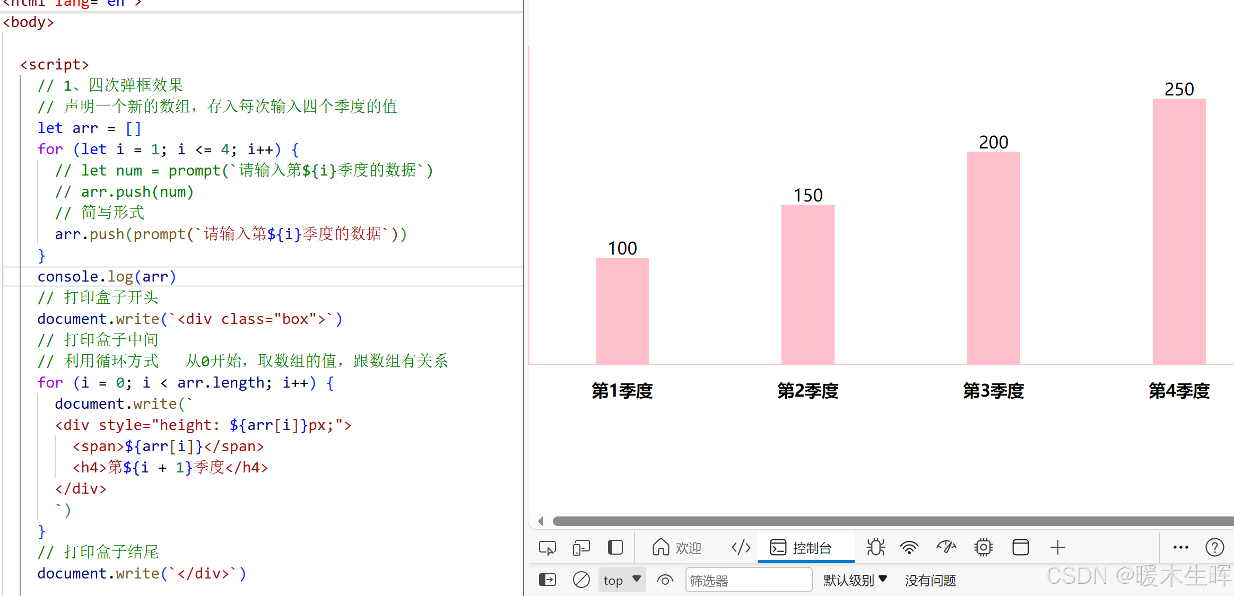The height and width of the screenshot is (596, 1234).
Task: Click the 没有问题 issues link
Action: tap(930, 580)
